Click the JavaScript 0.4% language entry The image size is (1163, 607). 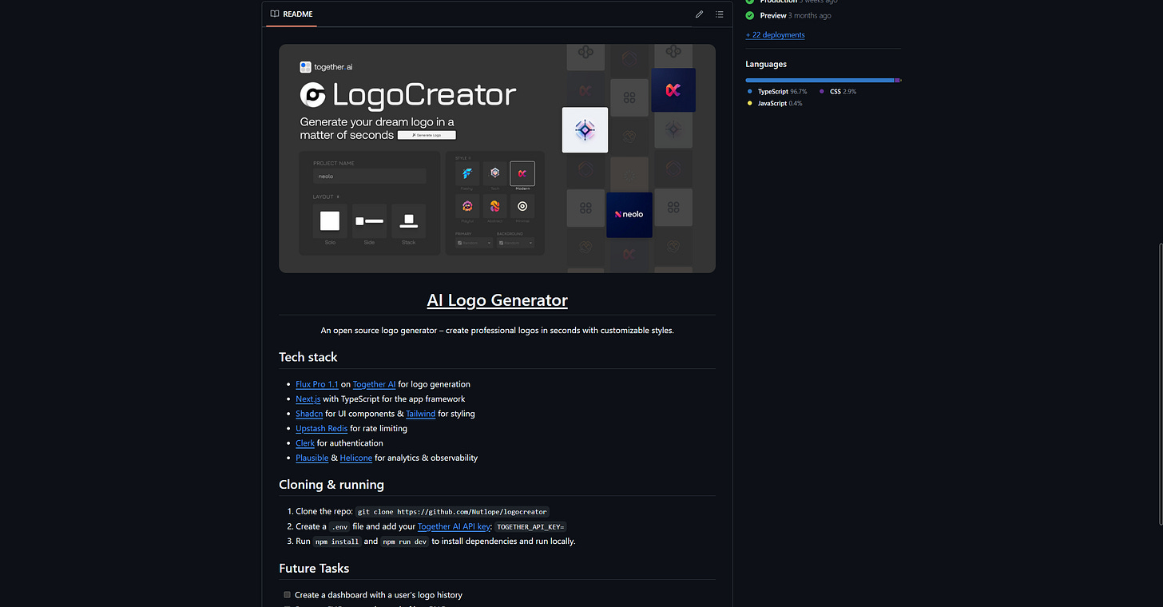pos(774,104)
